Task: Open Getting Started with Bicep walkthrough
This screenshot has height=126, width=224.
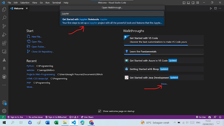Action: (x=164, y=69)
